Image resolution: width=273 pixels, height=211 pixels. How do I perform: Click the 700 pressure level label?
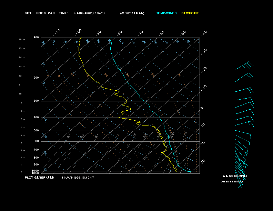click(x=36, y=150)
